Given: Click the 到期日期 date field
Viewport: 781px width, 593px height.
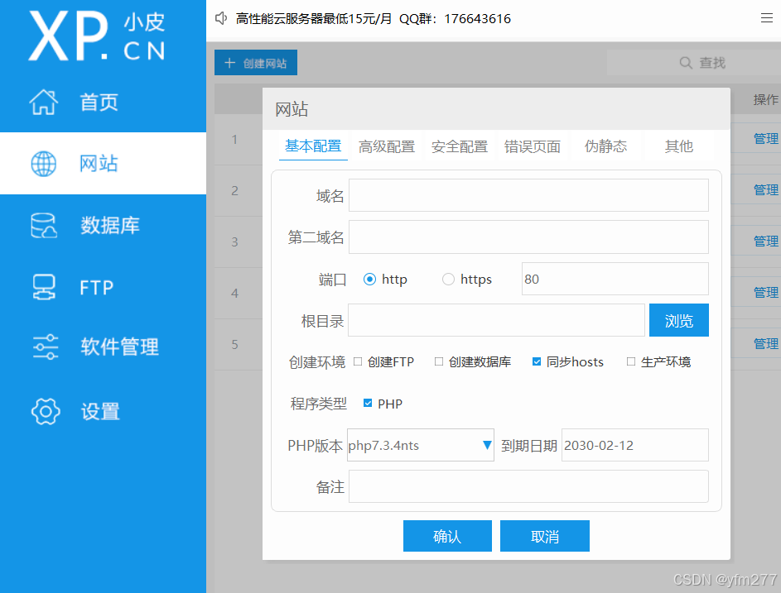Looking at the screenshot, I should click(634, 445).
